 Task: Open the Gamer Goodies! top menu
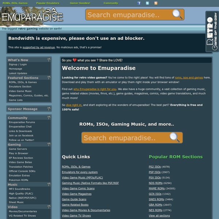80,3
